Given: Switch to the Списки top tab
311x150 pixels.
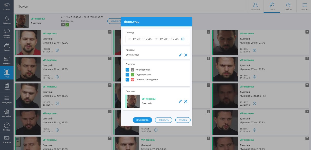Looking at the screenshot, I should [x=305, y=6].
